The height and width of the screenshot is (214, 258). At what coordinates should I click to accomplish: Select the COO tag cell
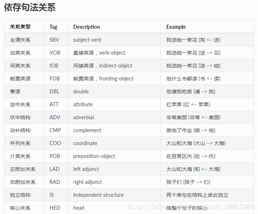[x=55, y=143]
